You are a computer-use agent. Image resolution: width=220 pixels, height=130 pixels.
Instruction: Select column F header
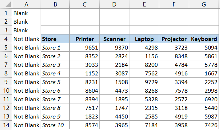pyautogui.click(x=174, y=4)
